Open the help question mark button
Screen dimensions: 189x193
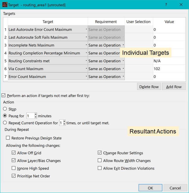166,5
